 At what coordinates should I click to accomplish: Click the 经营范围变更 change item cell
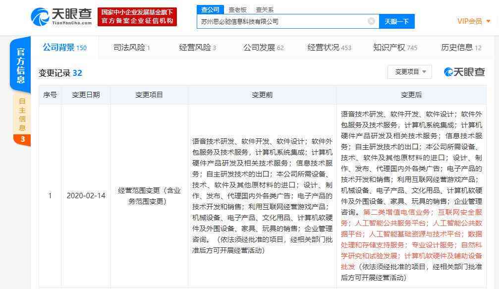(x=149, y=196)
